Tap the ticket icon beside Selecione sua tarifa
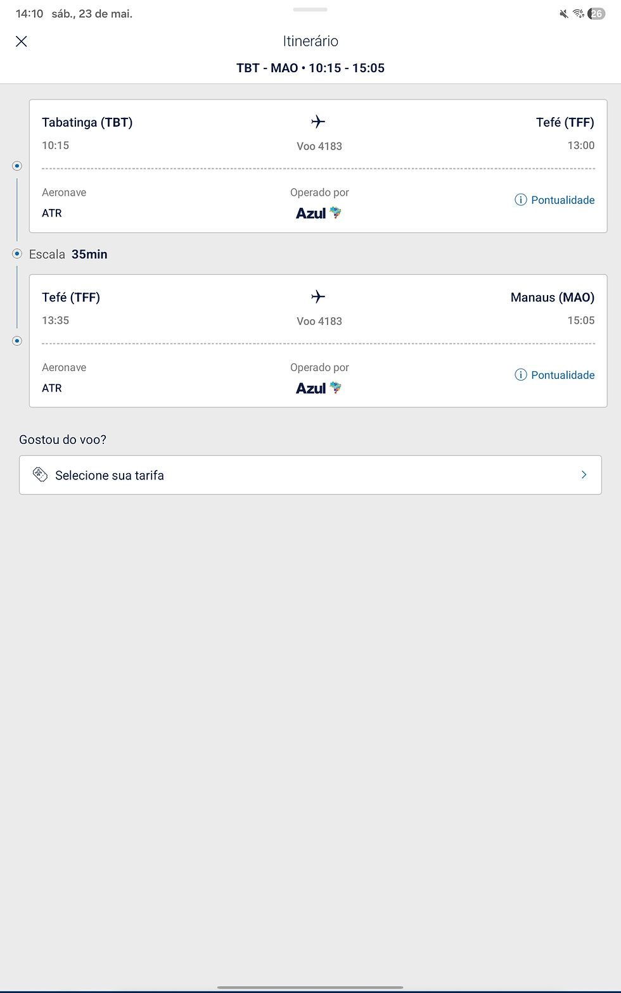 40,475
